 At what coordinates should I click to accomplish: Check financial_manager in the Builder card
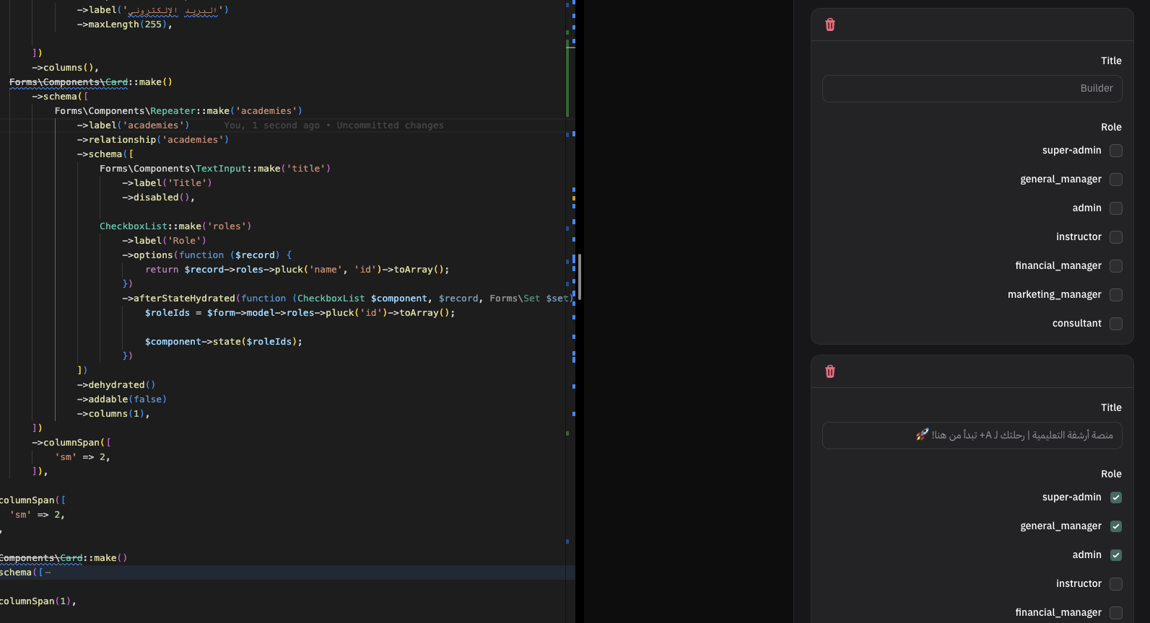[1116, 266]
